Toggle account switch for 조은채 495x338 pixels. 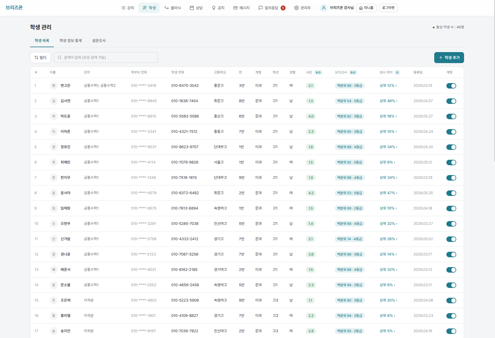click(451, 300)
